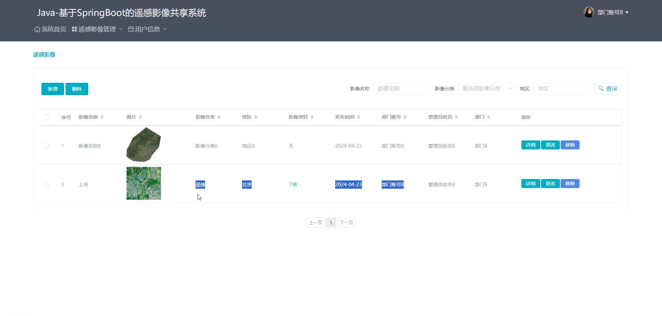
Task: Click the sort icon beside 影像名称 column
Action: click(x=102, y=117)
